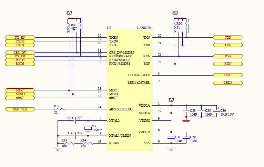
Task: Click the 106P value of C29
Action: coord(193,141)
